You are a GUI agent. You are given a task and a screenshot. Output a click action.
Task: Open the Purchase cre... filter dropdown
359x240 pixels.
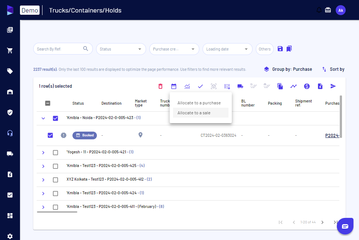[x=174, y=49]
